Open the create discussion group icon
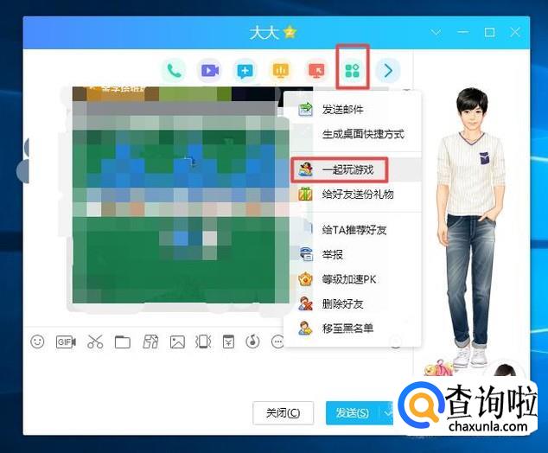The image size is (548, 453). point(245,70)
